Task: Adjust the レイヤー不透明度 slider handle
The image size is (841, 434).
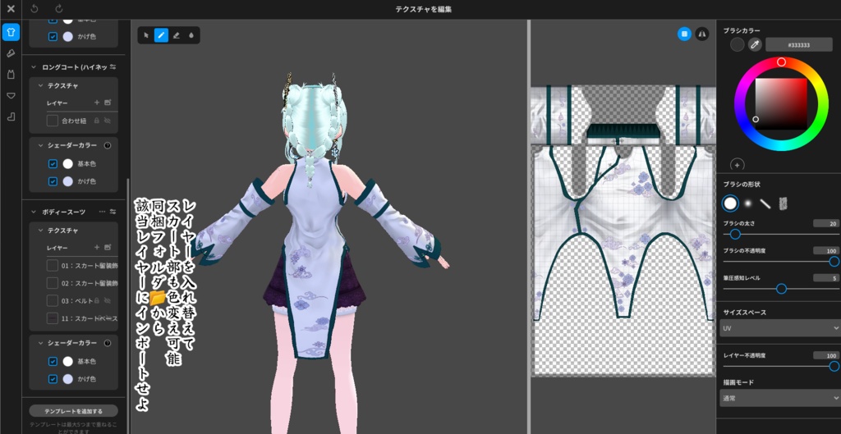Action: (834, 366)
